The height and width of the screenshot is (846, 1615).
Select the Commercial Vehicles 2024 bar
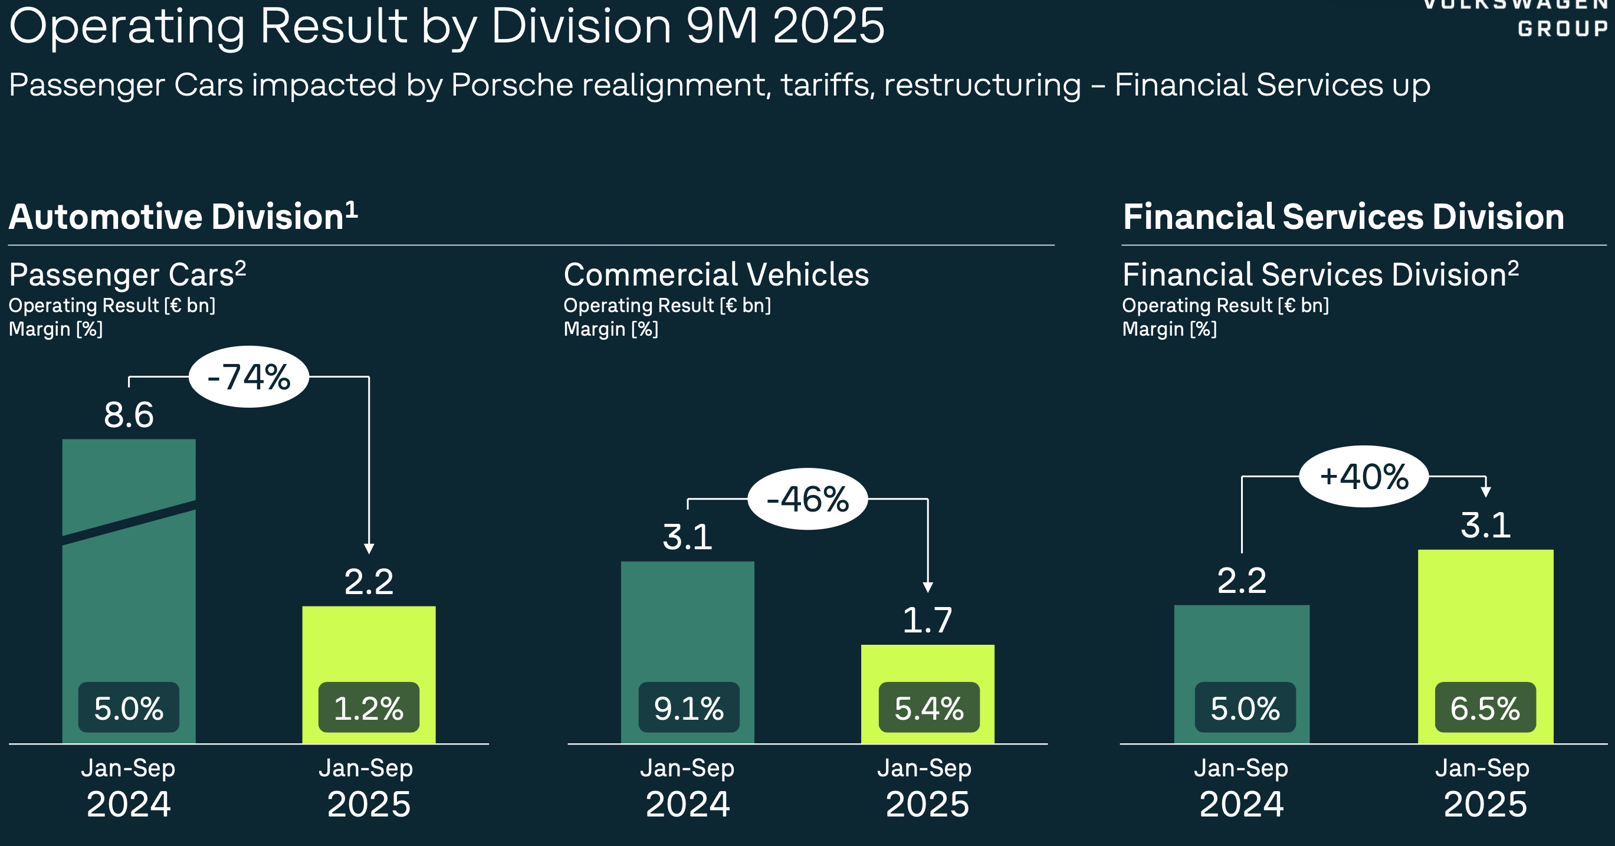tap(687, 621)
